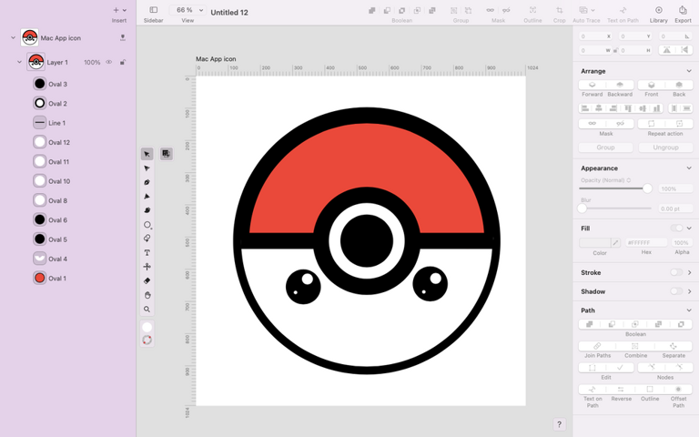Click the Ungroup button

(x=665, y=147)
